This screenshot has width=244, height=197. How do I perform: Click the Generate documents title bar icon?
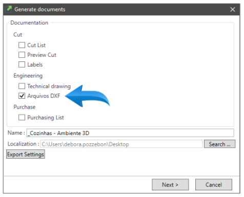pos(8,9)
